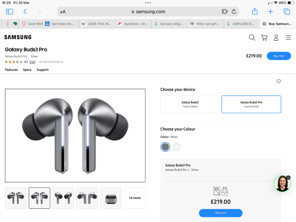Image resolution: width=296 pixels, height=222 pixels.
Task: Open Samsung account profile icon
Action: (276, 37)
